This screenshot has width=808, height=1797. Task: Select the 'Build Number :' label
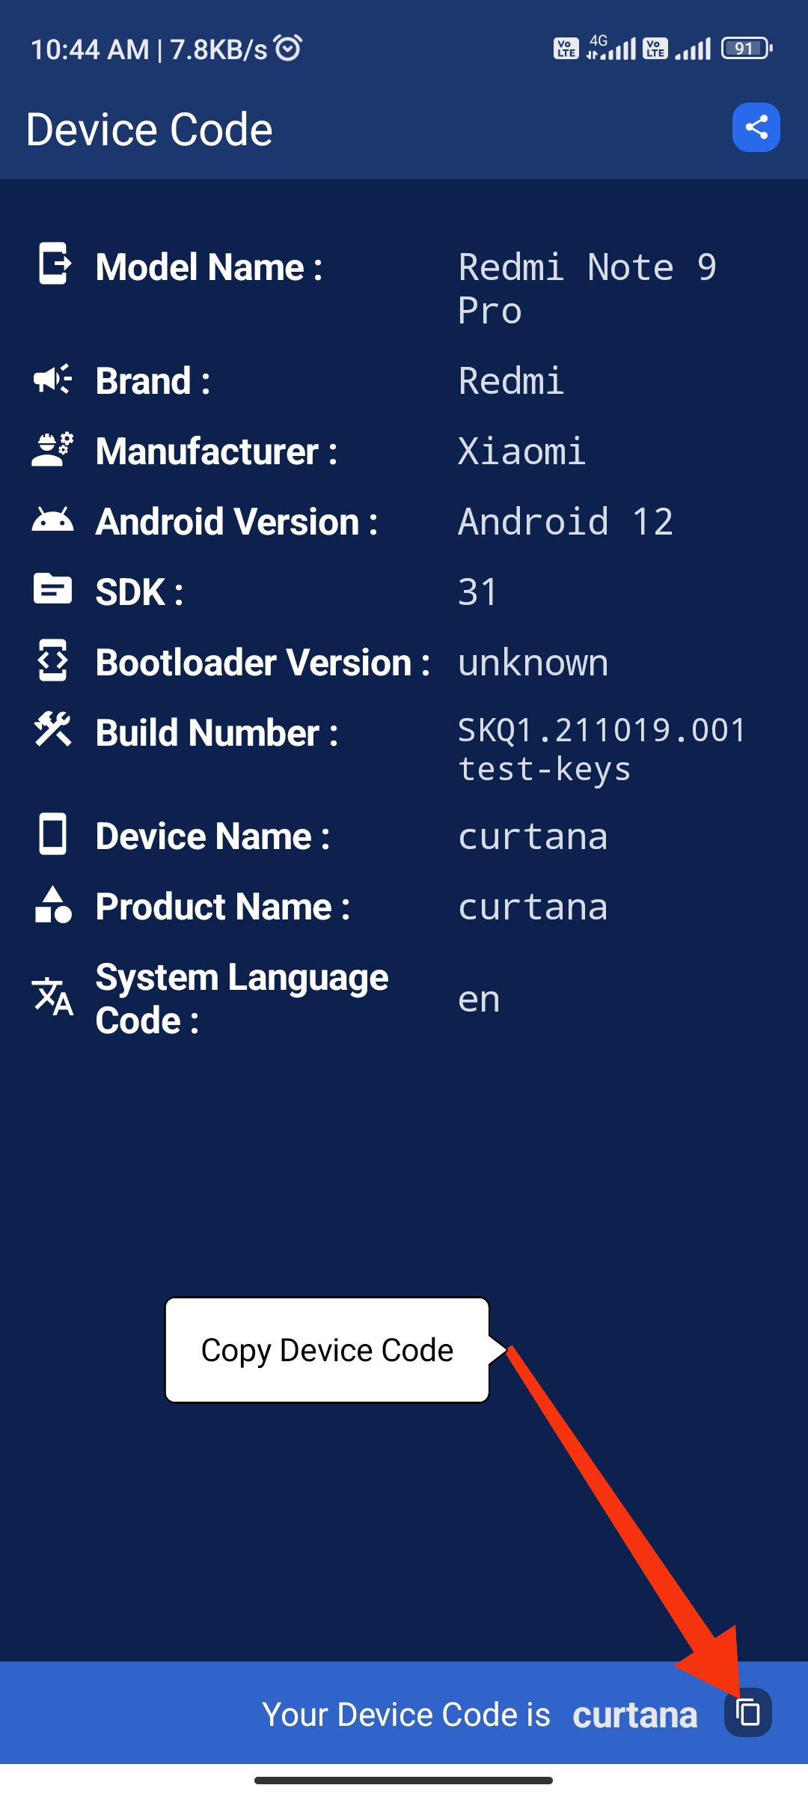217,732
